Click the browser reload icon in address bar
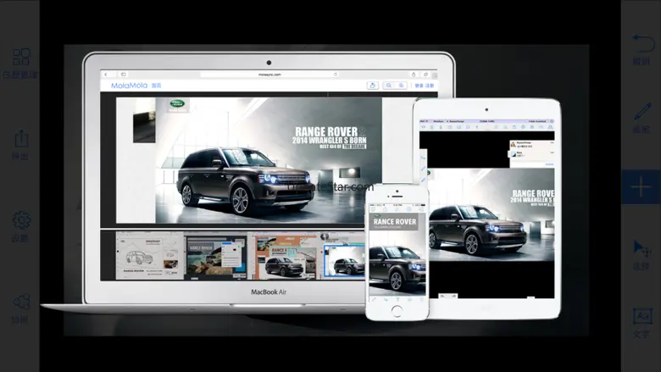 pos(336,75)
